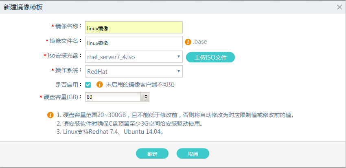Click the Linux支持Redhat 7.4 note line
Screen dimensions: 346x168
112,132
